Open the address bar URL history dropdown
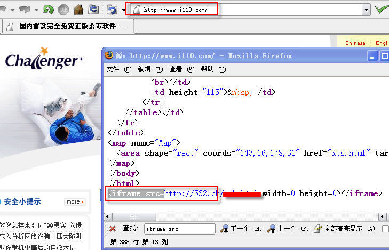 (366, 10)
